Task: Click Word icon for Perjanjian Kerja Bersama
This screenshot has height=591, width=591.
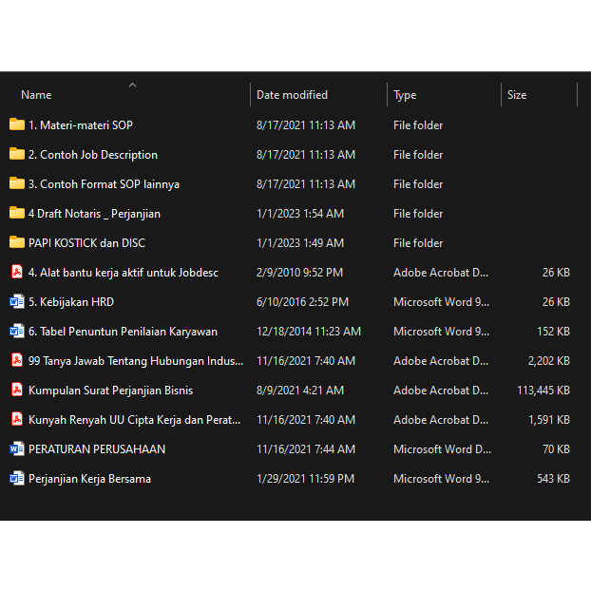Action: point(17,478)
